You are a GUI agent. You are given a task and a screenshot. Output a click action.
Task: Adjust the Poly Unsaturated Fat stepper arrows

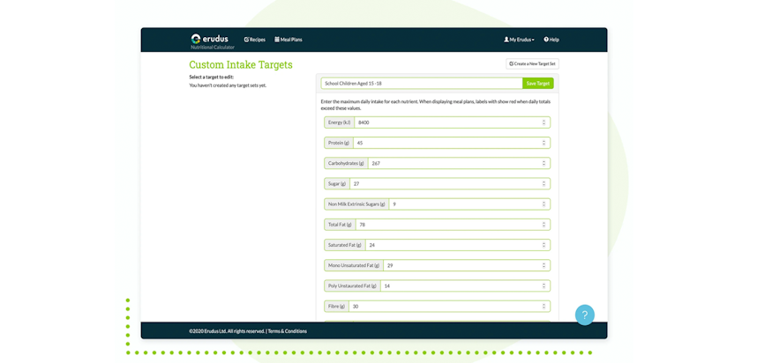543,285
